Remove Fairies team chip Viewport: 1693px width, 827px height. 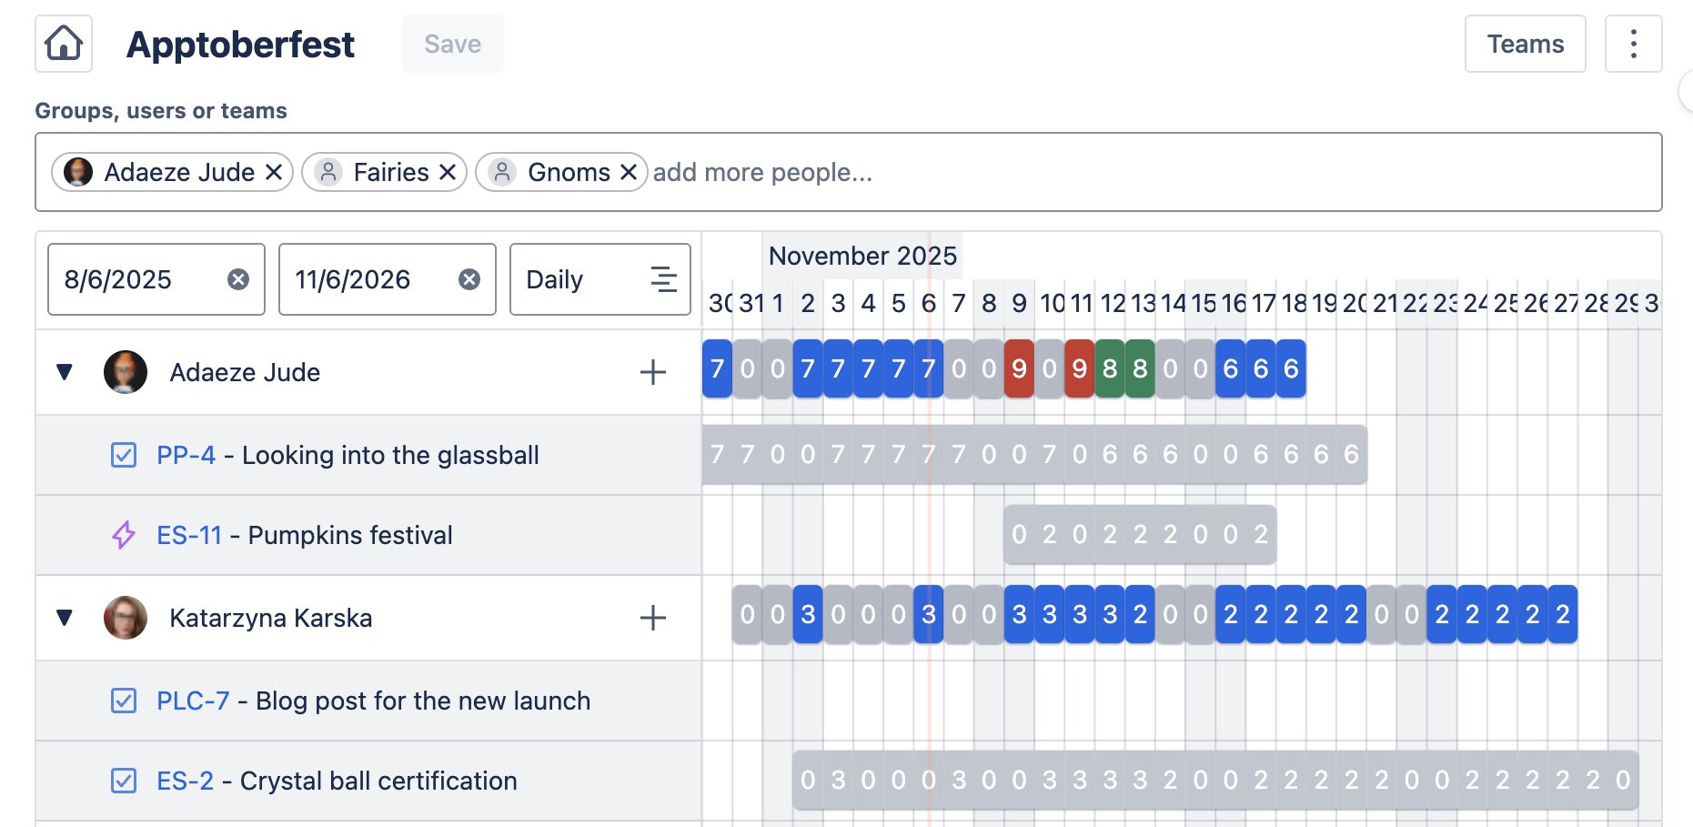pos(448,172)
